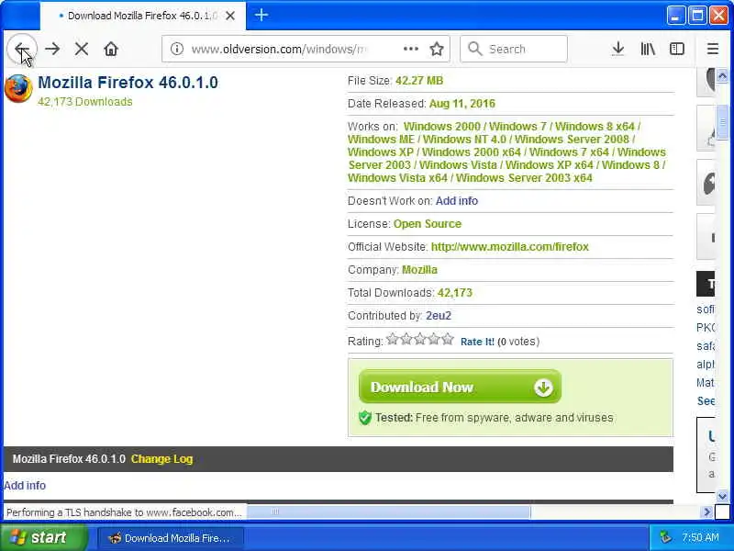The height and width of the screenshot is (551, 734).
Task: Open contributor 2eu2 profile
Action: tap(439, 316)
